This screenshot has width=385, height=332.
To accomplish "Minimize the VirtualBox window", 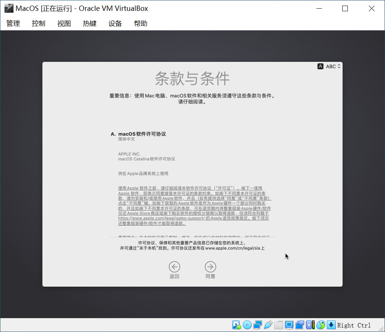I will pos(319,8).
